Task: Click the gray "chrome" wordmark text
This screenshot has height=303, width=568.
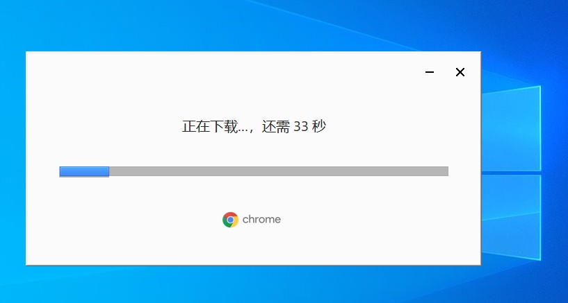Action: point(261,220)
